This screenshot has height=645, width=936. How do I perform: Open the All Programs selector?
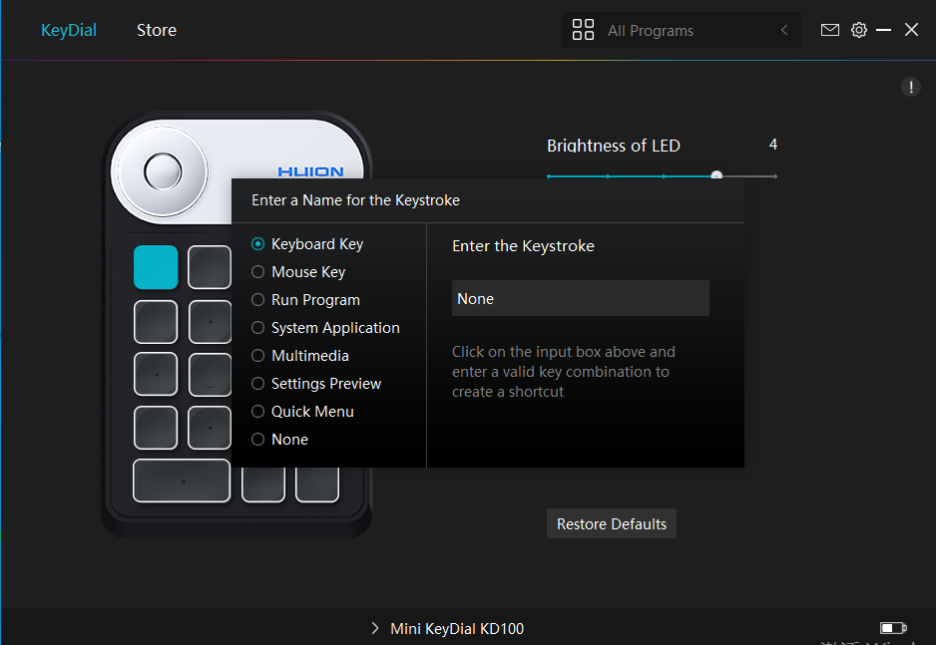pyautogui.click(x=682, y=30)
